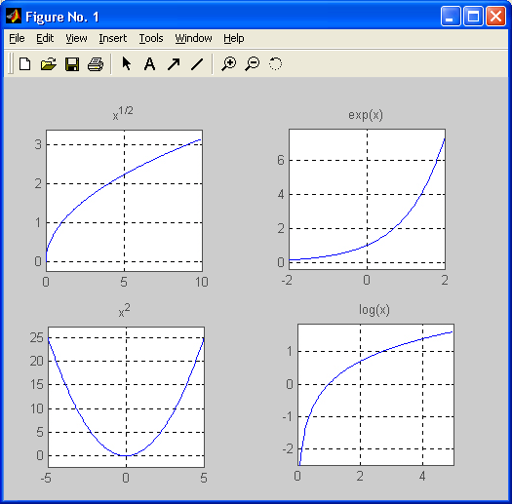This screenshot has height=504, width=512.
Task: Click the 'Figure No. 1' title bar text
Action: pyautogui.click(x=62, y=17)
